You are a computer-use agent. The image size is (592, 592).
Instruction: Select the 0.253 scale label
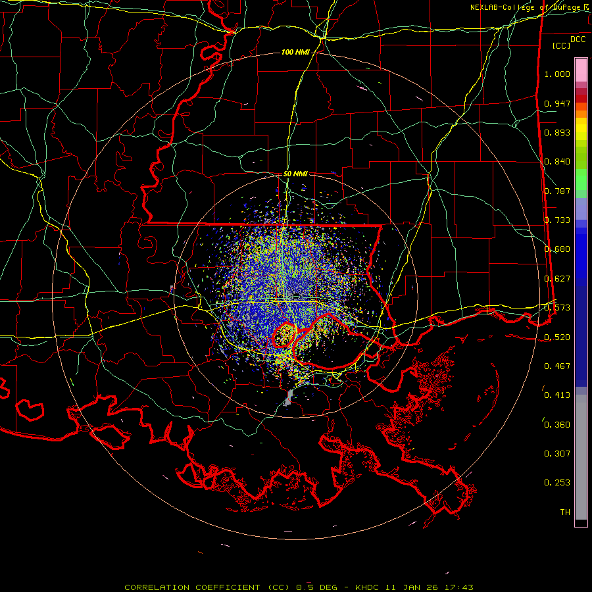[557, 483]
